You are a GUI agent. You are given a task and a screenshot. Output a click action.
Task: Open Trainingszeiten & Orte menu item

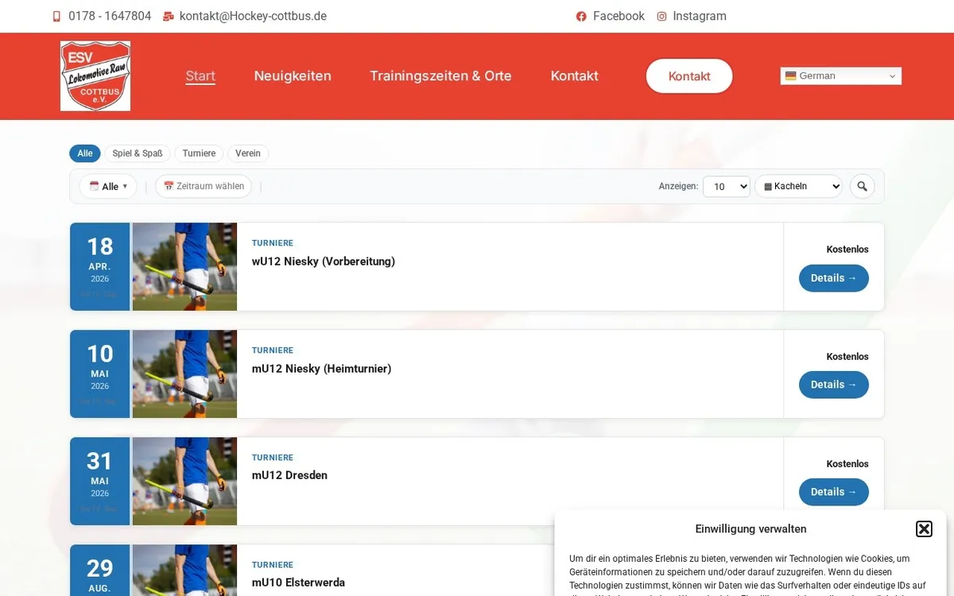click(440, 76)
